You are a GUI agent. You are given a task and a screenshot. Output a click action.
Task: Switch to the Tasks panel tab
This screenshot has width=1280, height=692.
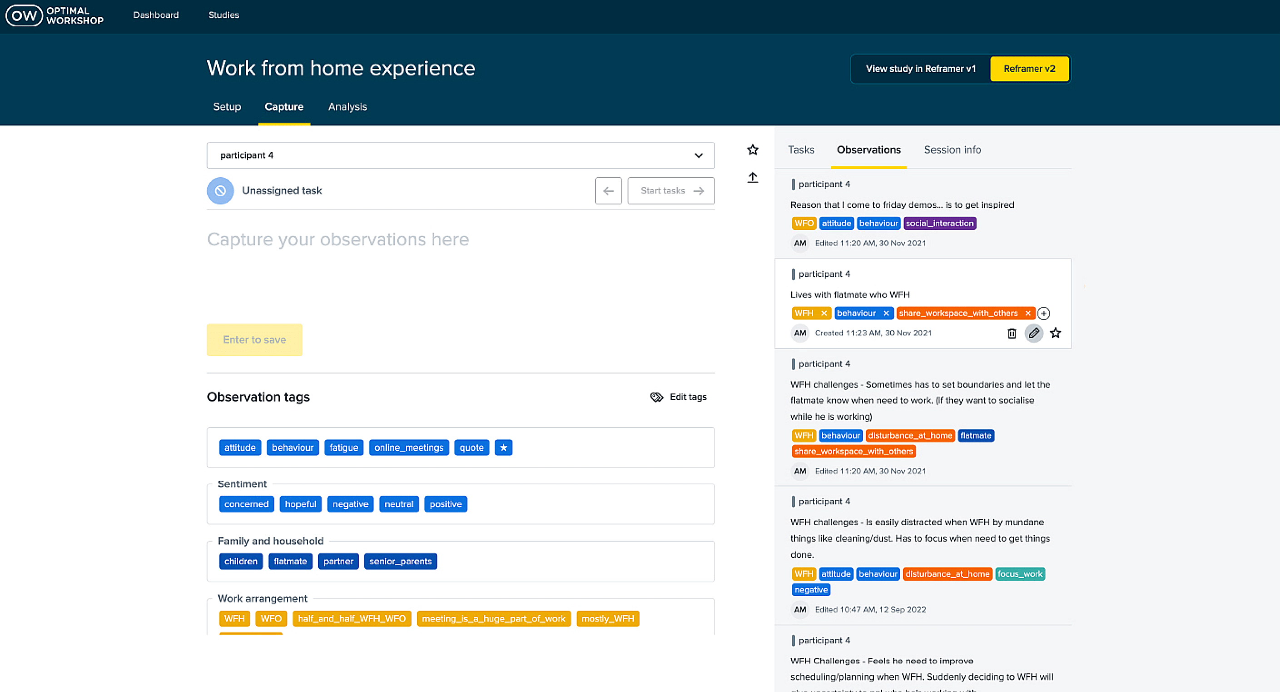tap(801, 150)
